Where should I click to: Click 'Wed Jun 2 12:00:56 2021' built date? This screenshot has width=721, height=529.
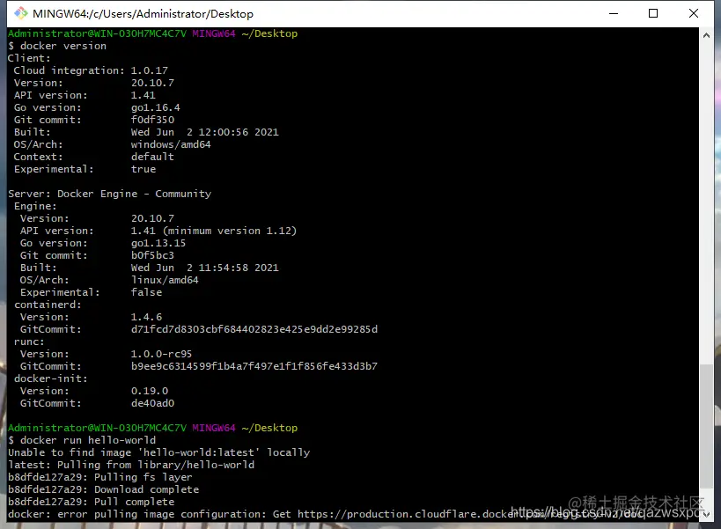(204, 132)
